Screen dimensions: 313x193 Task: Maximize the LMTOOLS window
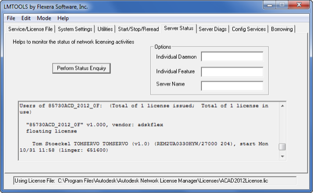point(282,5)
